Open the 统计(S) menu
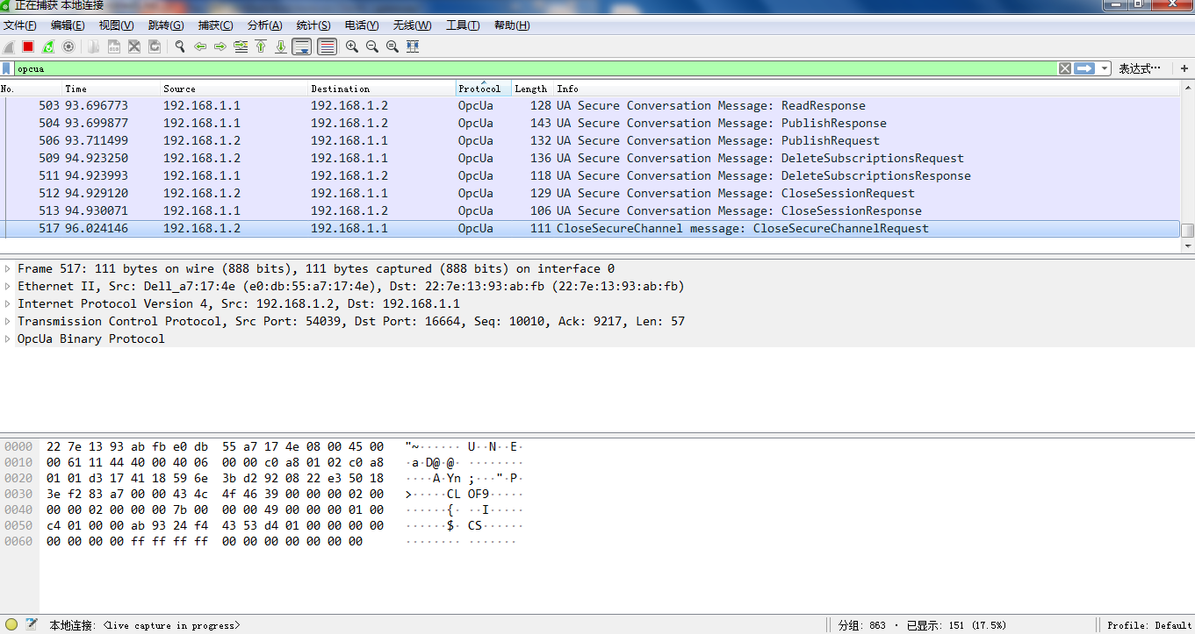 pyautogui.click(x=313, y=25)
